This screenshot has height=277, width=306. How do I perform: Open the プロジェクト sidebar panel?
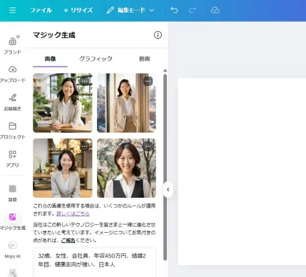[x=13, y=131]
